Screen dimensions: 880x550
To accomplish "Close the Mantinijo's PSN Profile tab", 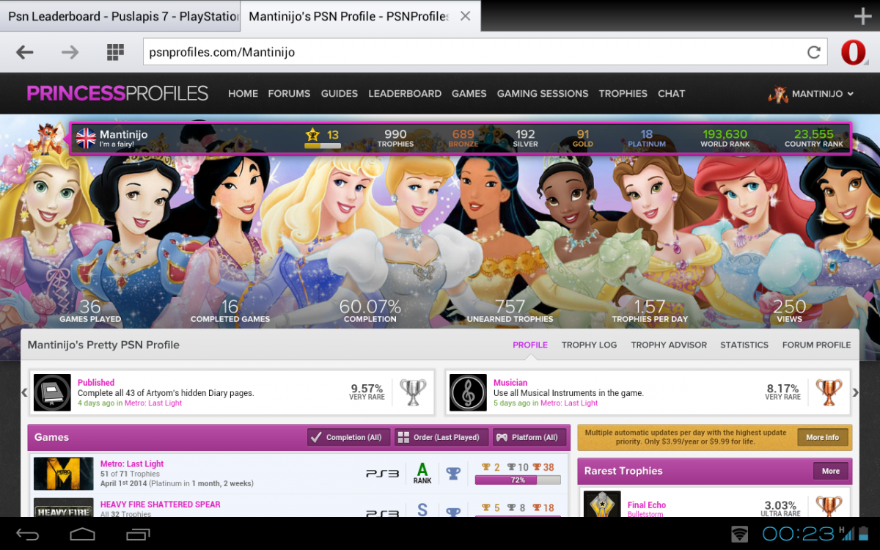I will pos(465,15).
